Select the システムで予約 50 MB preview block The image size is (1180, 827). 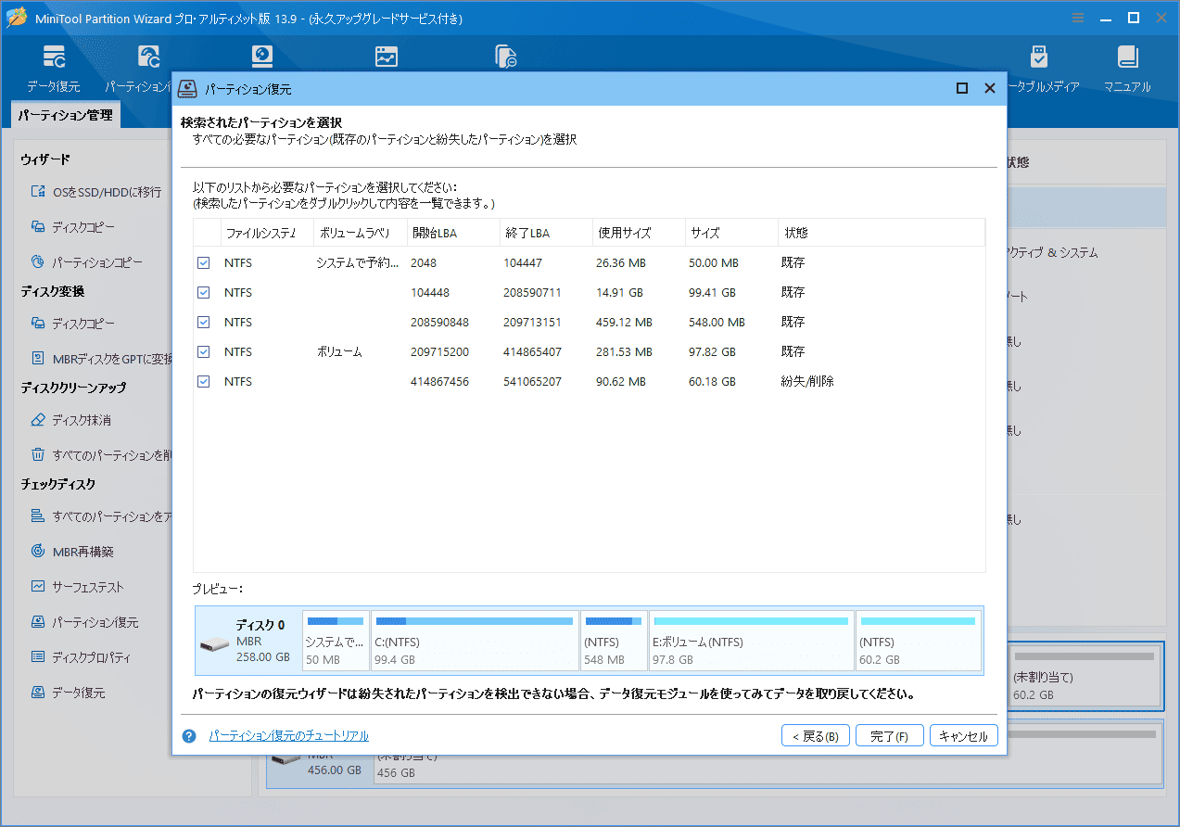click(336, 640)
